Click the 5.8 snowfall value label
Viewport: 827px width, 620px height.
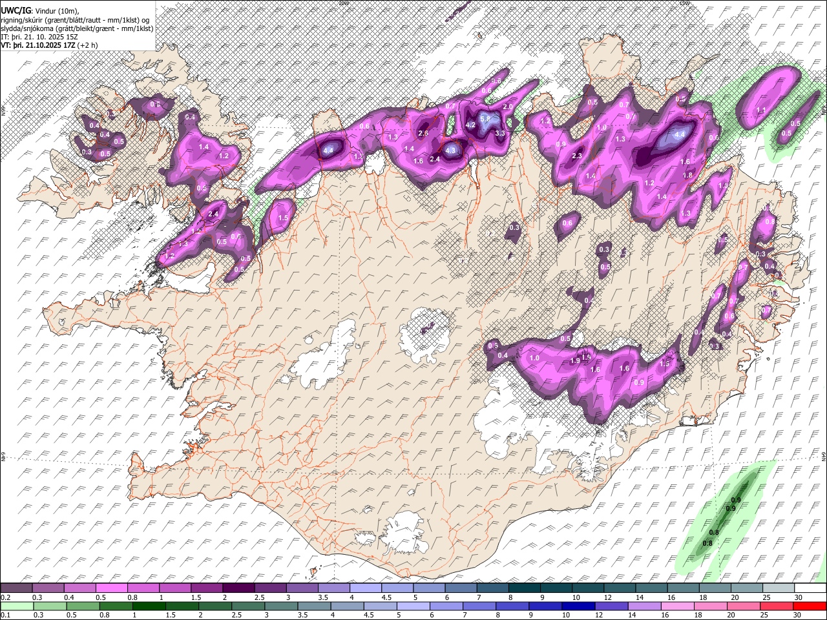[x=485, y=119]
